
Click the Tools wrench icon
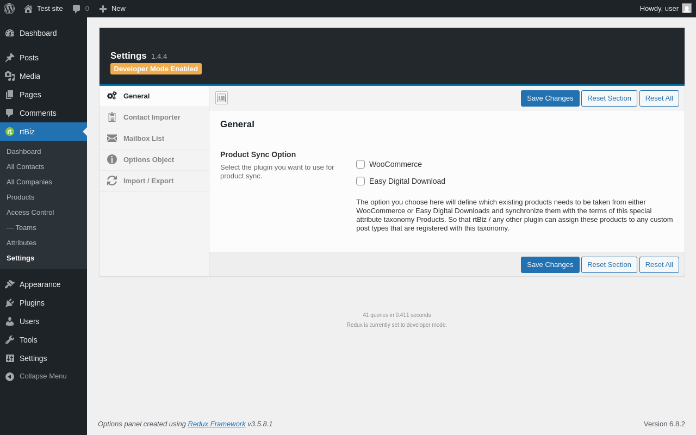(10, 340)
